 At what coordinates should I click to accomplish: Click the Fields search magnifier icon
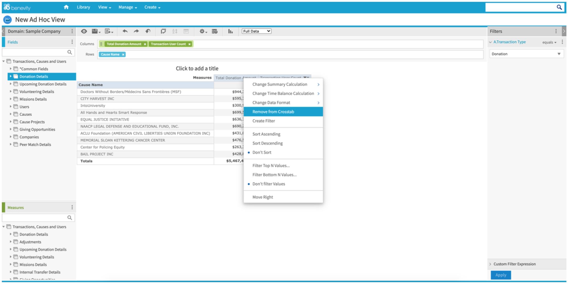pyautogui.click(x=70, y=52)
